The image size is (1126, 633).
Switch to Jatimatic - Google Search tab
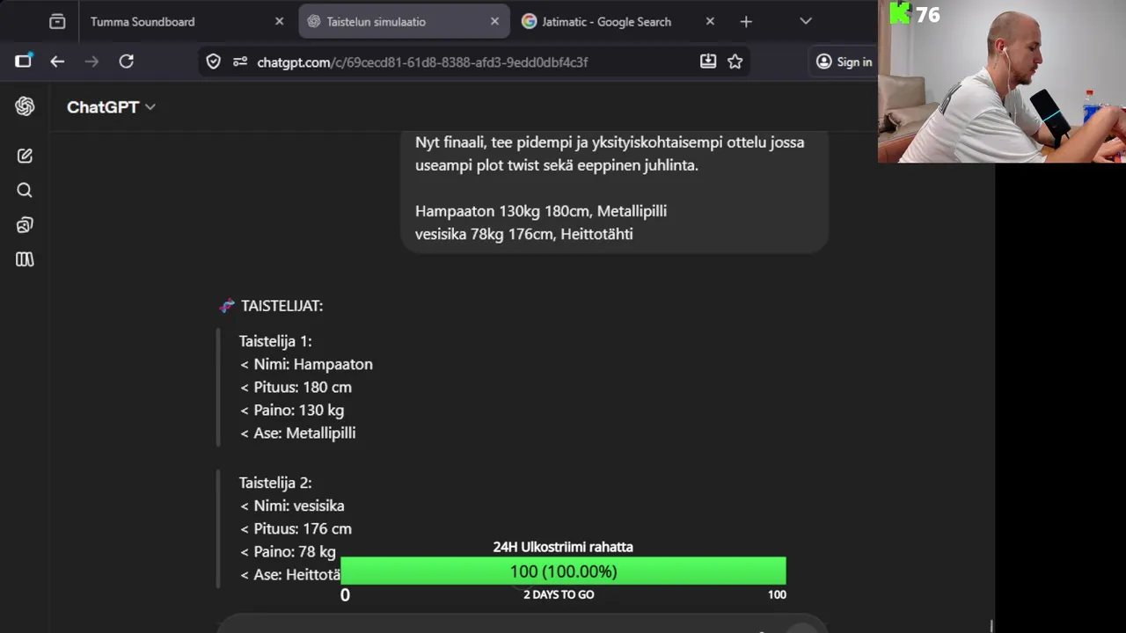point(606,22)
